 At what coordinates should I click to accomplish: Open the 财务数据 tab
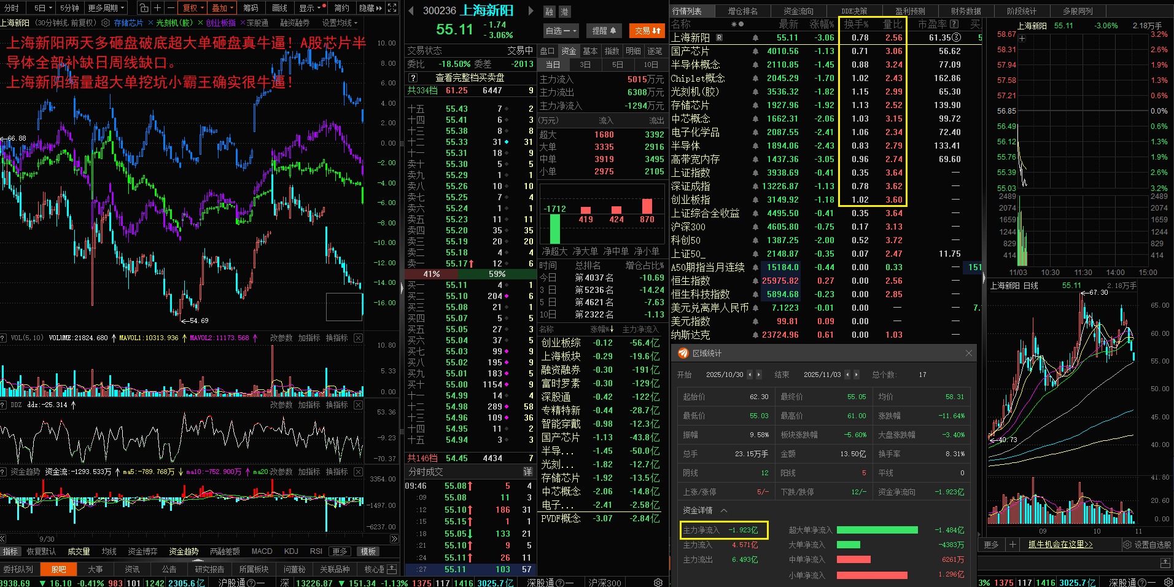(966, 11)
